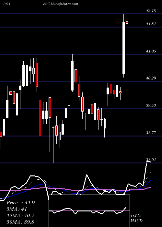Click the 5MA : 41 readout
The image size is (162, 227).
17,209
